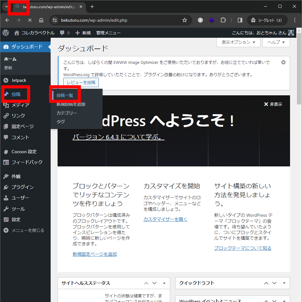302x302 pixels.
Task: Choose タグ in the flyout menu
Action: 61,122
